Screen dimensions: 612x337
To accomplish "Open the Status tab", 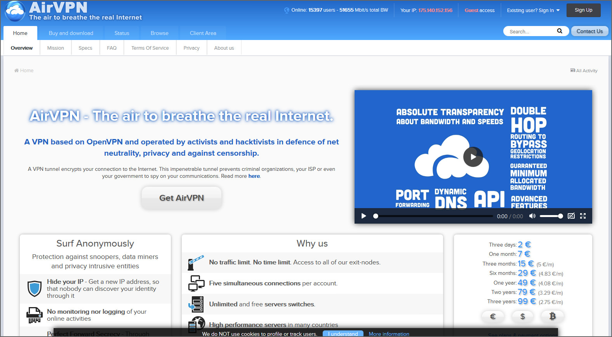I will [x=122, y=33].
